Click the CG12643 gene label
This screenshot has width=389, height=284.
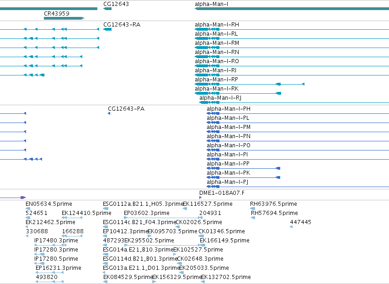pos(116,4)
